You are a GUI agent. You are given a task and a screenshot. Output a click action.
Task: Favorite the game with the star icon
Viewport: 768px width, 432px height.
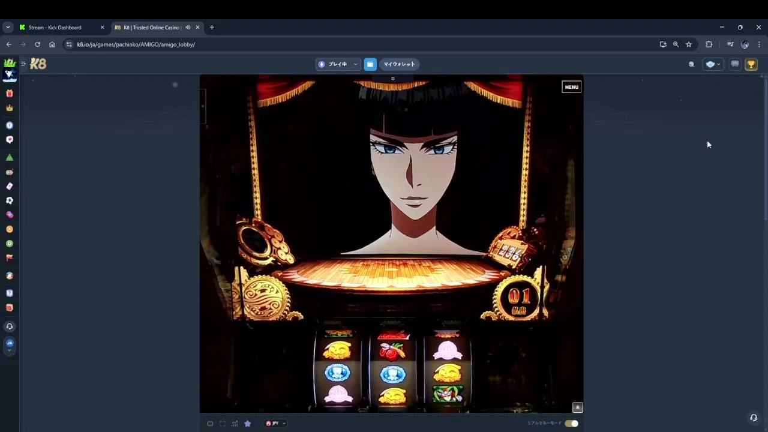coord(247,424)
